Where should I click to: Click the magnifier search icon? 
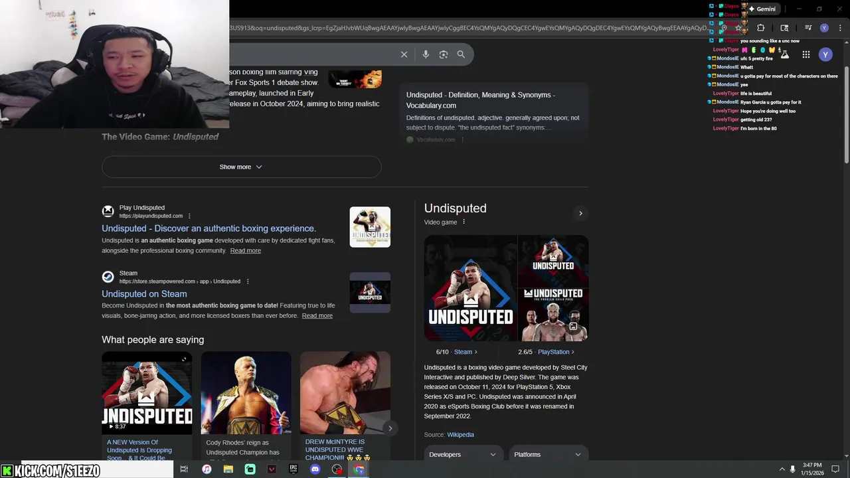coord(461,54)
